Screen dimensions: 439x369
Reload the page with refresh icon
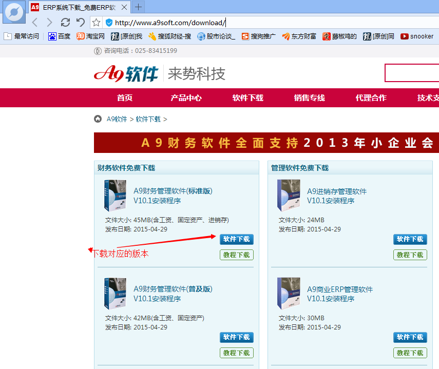(65, 23)
